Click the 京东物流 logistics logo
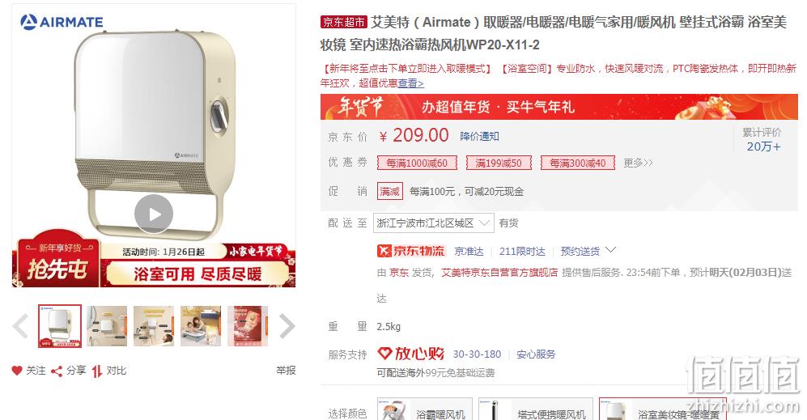Image resolution: width=807 pixels, height=420 pixels. tap(410, 251)
